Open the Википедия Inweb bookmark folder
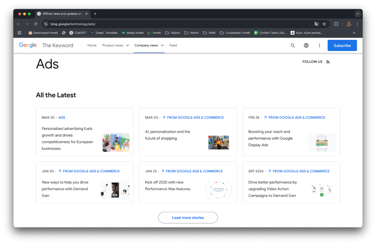The height and width of the screenshot is (245, 376). pyautogui.click(x=43, y=33)
